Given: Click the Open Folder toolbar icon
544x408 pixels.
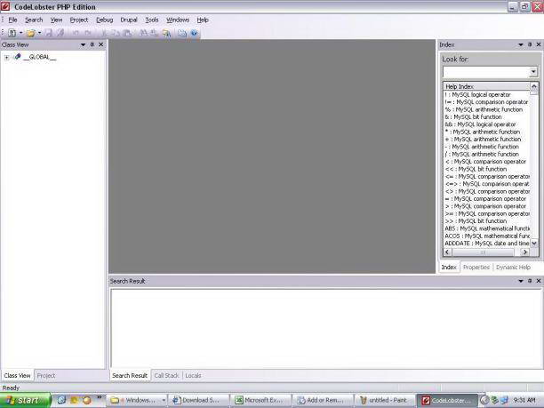Looking at the screenshot, I should coord(30,33).
